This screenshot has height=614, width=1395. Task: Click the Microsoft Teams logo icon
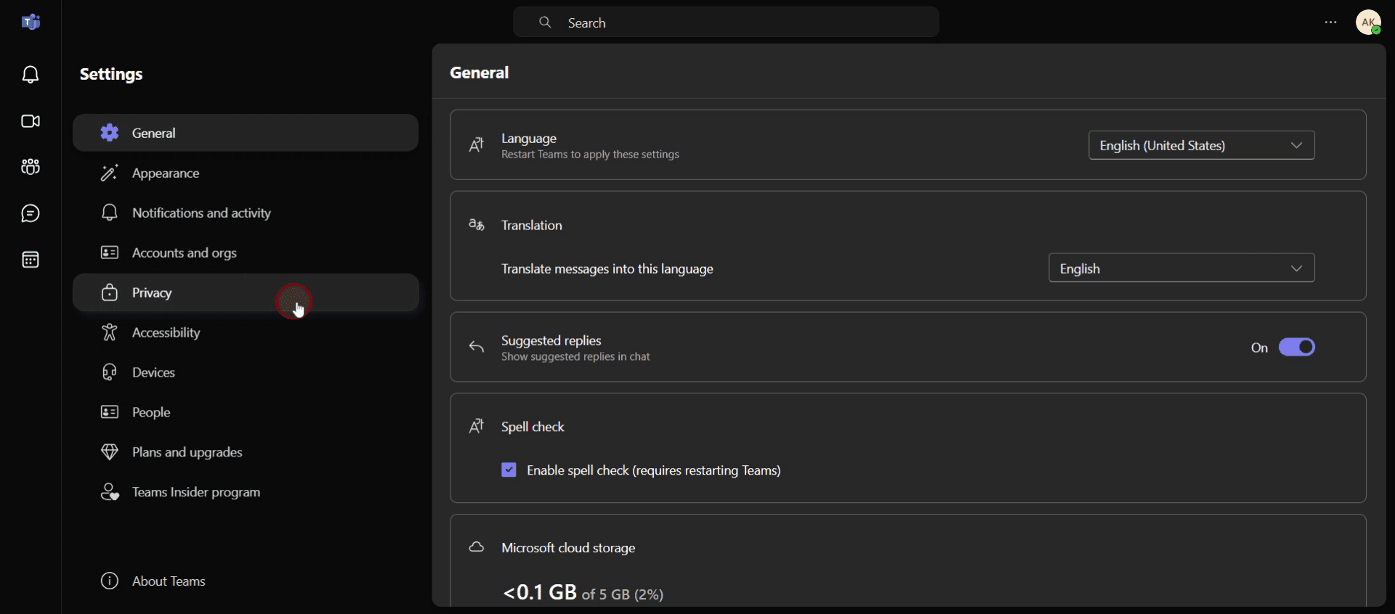pos(31,22)
